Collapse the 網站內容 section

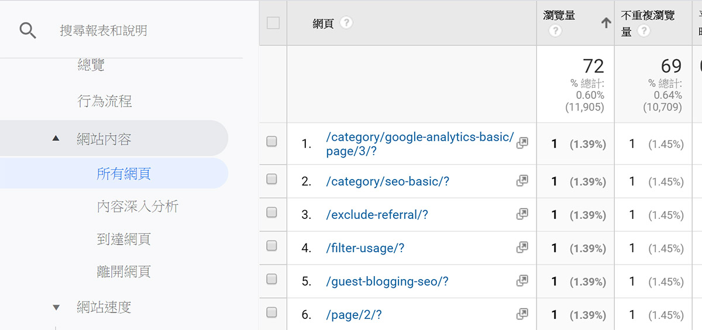56,139
